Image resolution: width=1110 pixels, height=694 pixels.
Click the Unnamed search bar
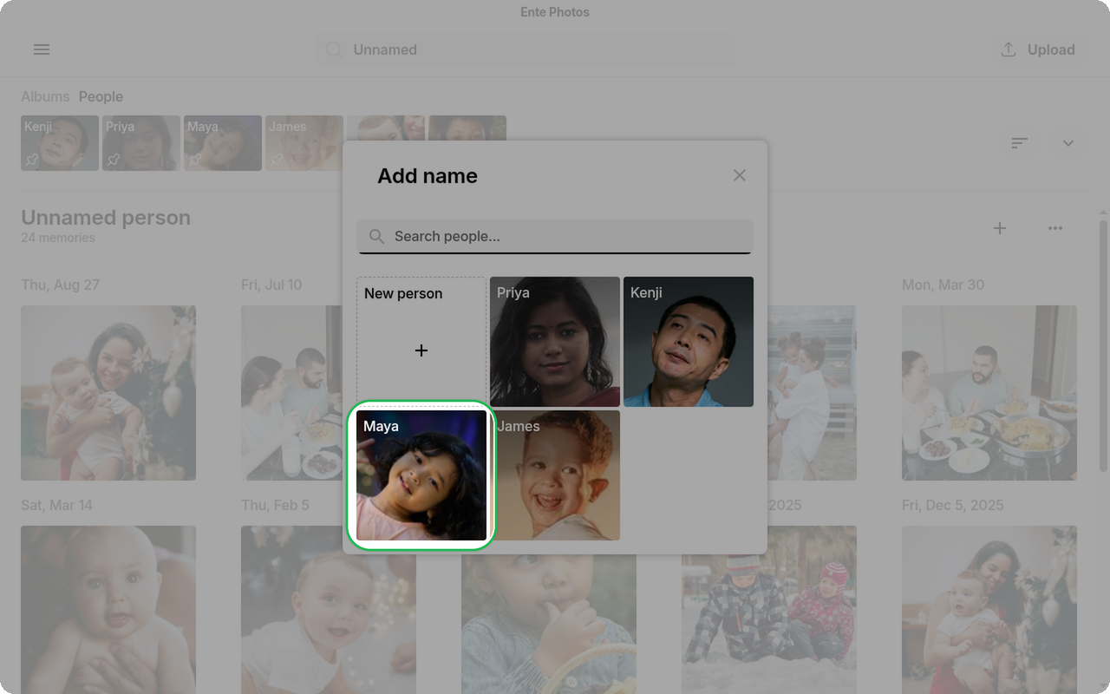(527, 49)
